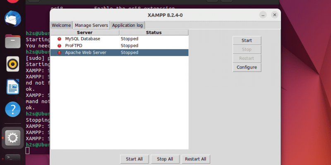Click the Restart All button

tap(196, 159)
